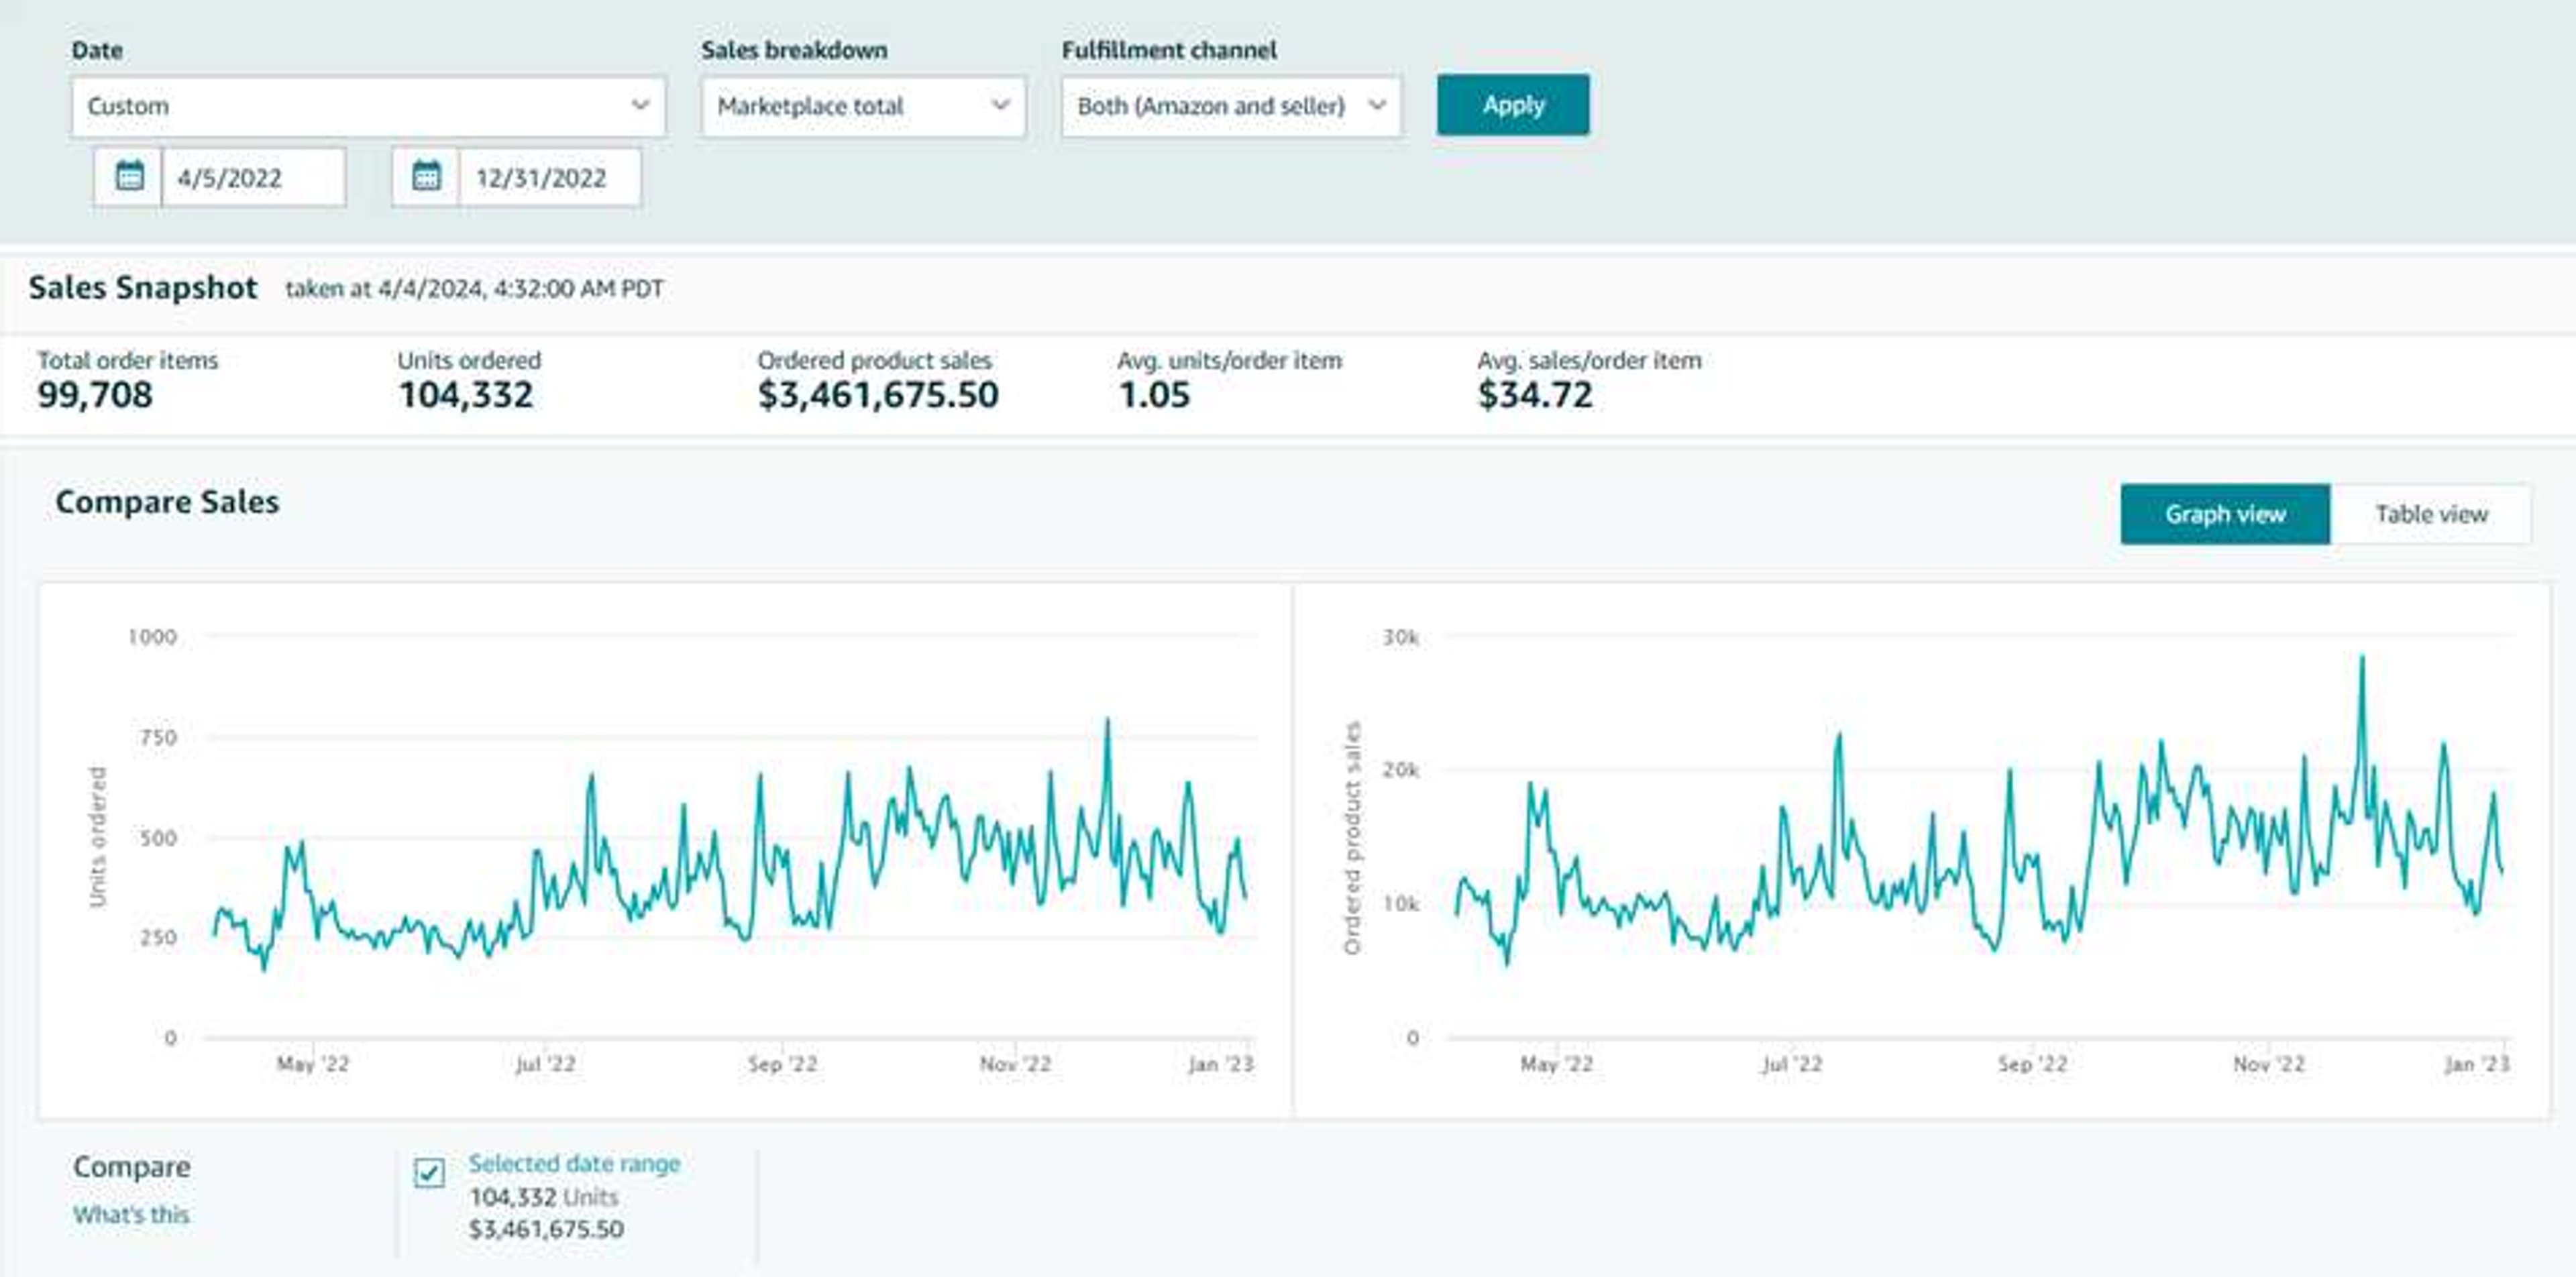Open the start date calendar icon
Viewport: 2576px width, 1277px height.
[x=129, y=177]
